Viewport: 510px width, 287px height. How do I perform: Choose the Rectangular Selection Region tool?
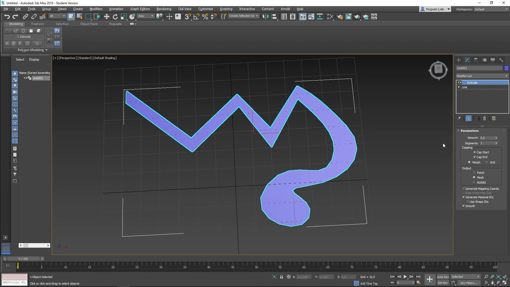pos(88,16)
